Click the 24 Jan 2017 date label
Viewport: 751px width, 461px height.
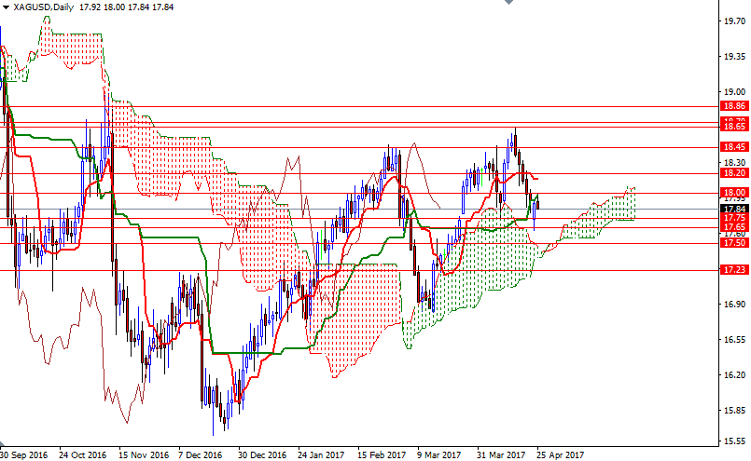point(321,454)
